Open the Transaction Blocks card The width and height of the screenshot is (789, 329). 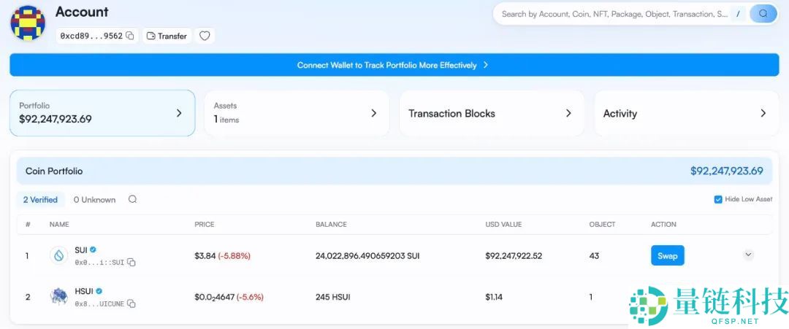coord(492,113)
